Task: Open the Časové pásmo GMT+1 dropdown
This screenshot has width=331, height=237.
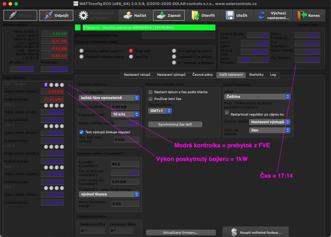Action: 160,111
